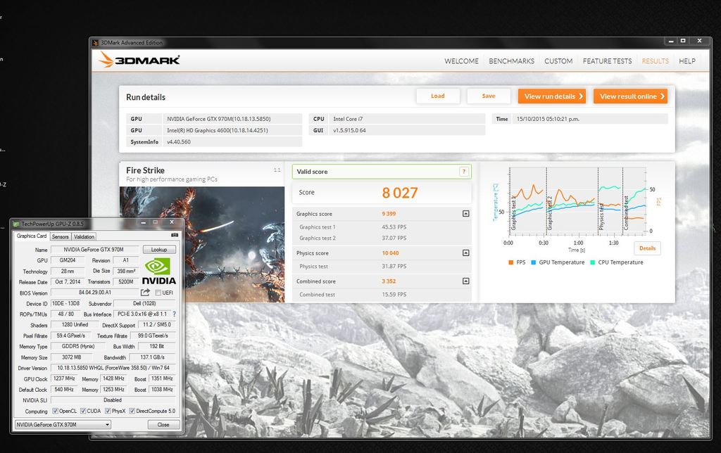The height and width of the screenshot is (453, 721).
Task: Open the Valid score question mark help
Action: point(464,172)
